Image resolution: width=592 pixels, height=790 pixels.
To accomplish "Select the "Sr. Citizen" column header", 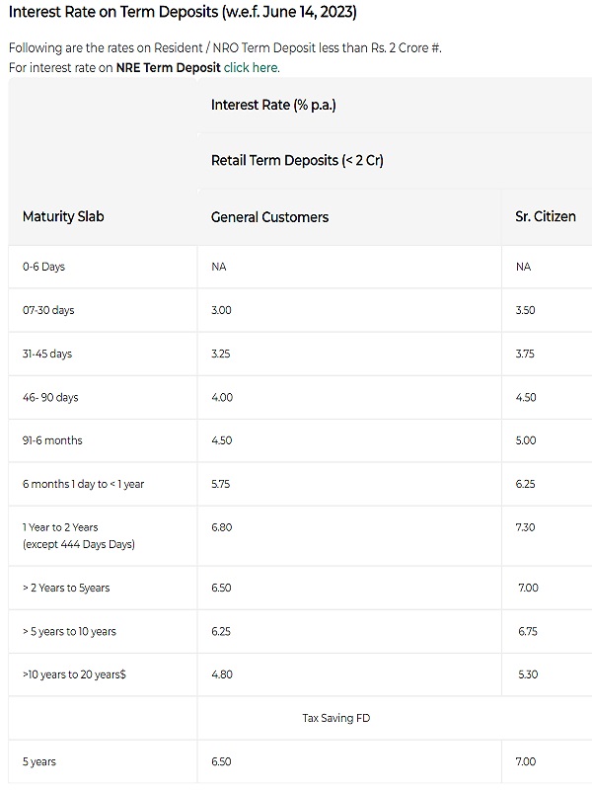I will tap(545, 216).
